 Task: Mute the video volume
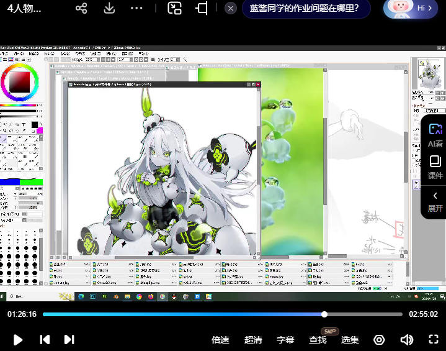407,339
